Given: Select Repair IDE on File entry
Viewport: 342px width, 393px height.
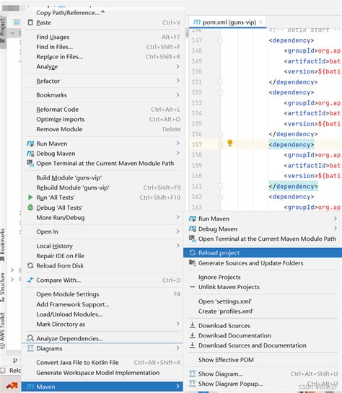Looking at the screenshot, I should (103, 256).
